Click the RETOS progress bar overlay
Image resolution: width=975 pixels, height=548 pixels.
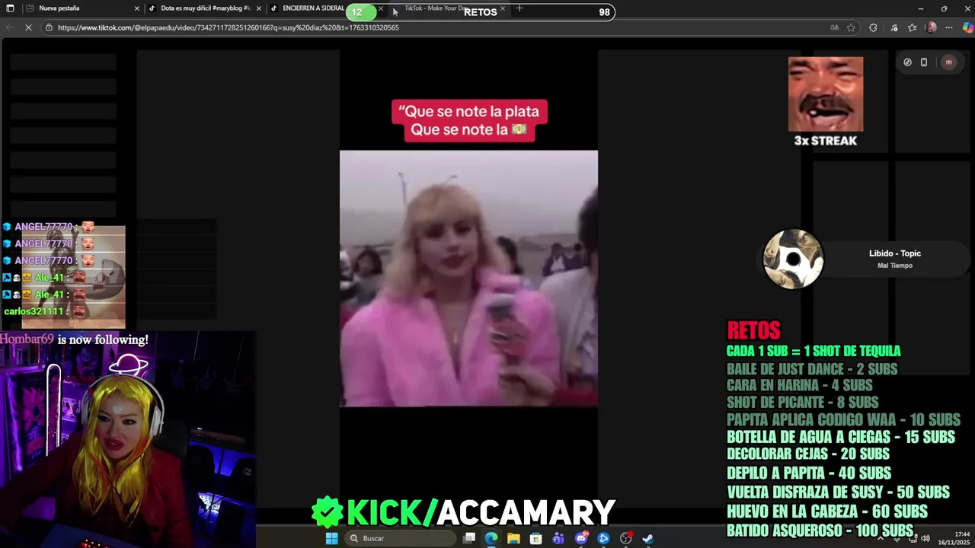[x=481, y=12]
